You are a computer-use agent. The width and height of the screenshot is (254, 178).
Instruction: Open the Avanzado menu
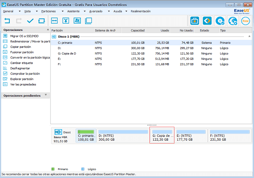click(95, 10)
